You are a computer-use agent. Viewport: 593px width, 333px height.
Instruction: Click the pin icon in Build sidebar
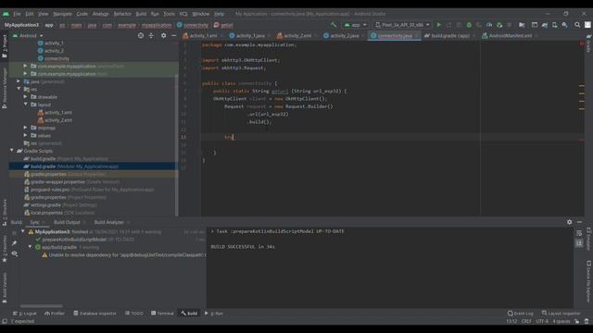[15, 243]
